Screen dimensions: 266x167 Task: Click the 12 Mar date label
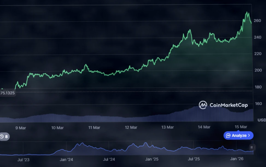tap(131, 127)
